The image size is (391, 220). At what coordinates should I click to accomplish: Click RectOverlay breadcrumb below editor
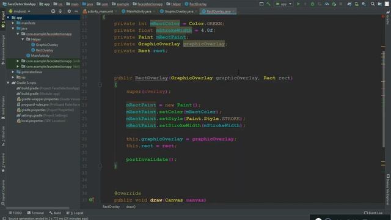coord(111,207)
